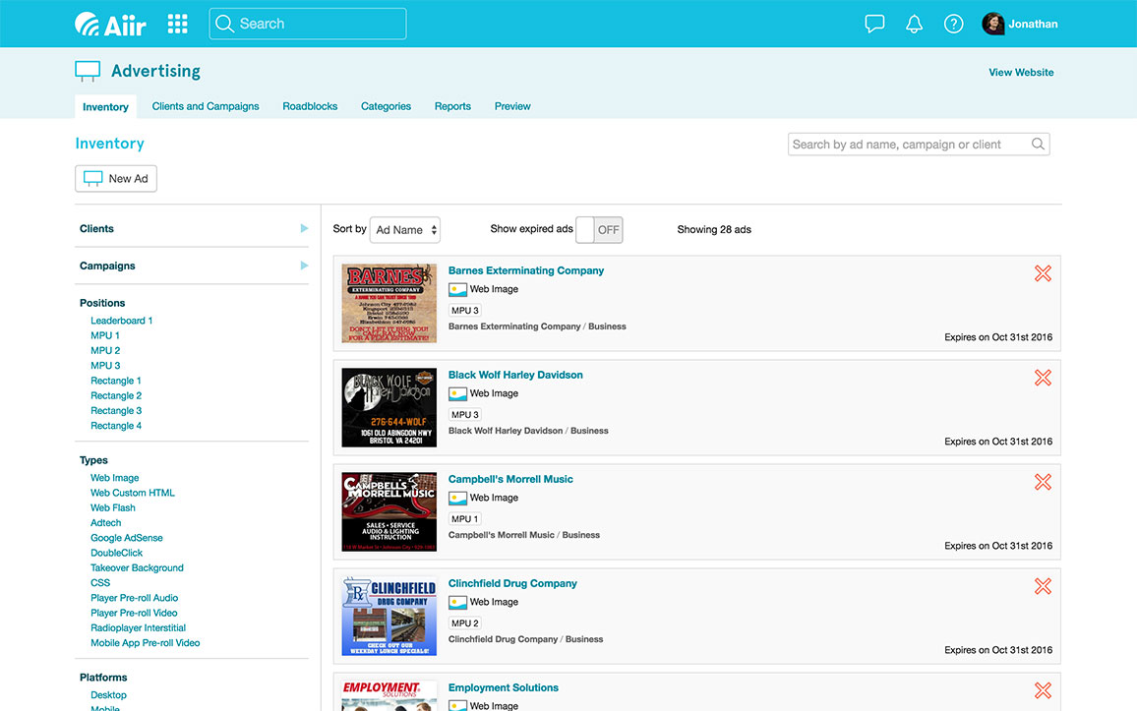Image resolution: width=1137 pixels, height=711 pixels.
Task: Open the Campbell's Morrell Music thumbnail
Action: 389,511
